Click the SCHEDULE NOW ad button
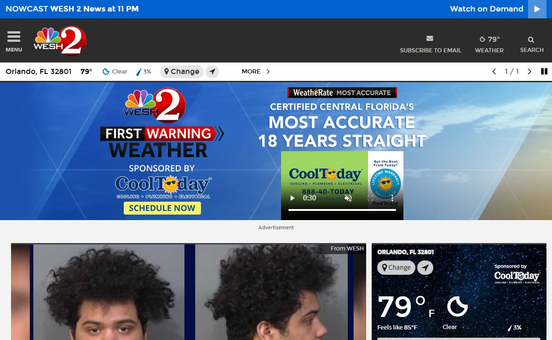 click(162, 208)
